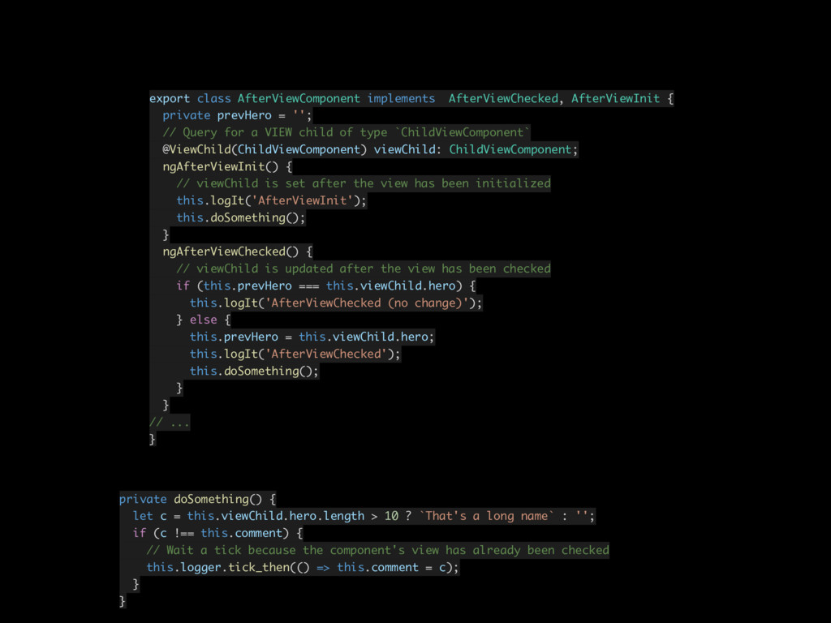Click the logIt 'AfterViewChecked (no change)' line

click(336, 303)
